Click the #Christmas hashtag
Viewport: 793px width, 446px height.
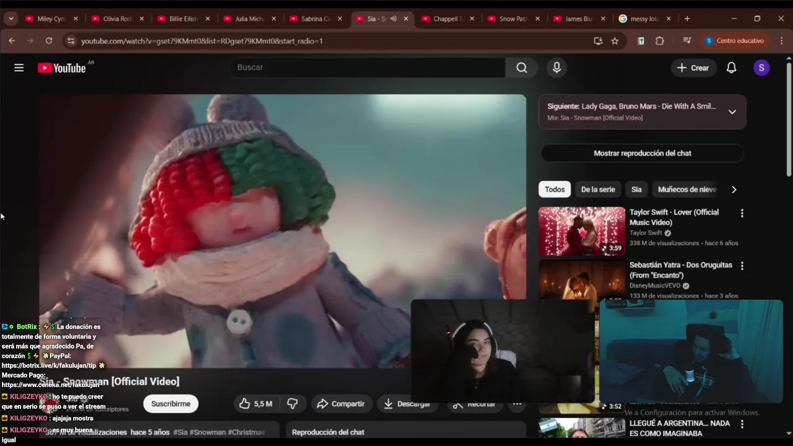click(x=246, y=432)
